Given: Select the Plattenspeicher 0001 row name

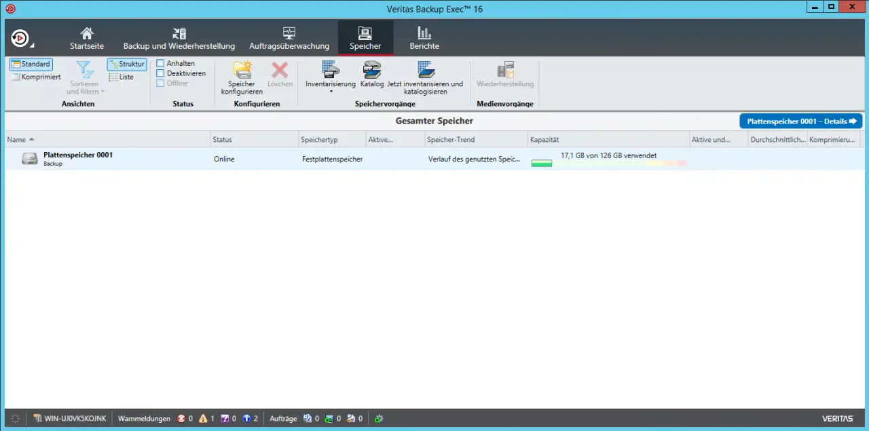Looking at the screenshot, I should click(x=78, y=155).
